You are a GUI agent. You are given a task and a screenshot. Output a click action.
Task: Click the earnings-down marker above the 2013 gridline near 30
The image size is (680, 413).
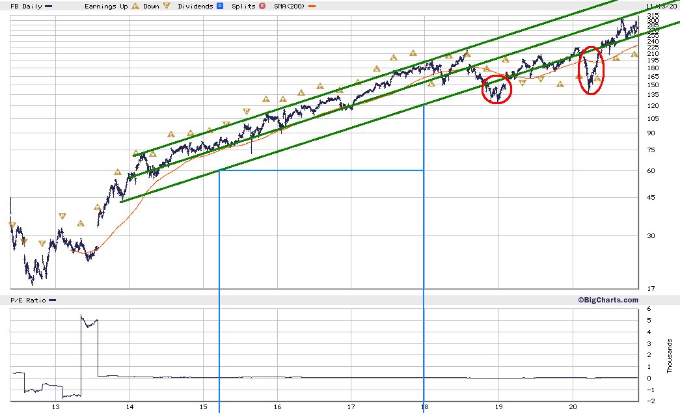[62, 216]
